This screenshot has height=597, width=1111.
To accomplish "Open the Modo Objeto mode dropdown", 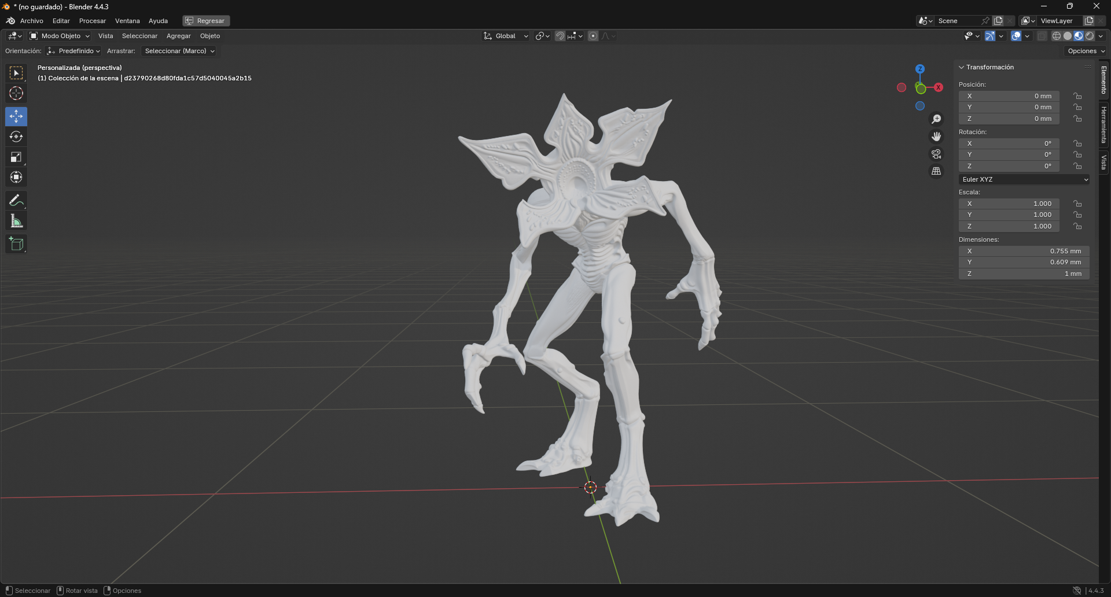I will pos(60,36).
